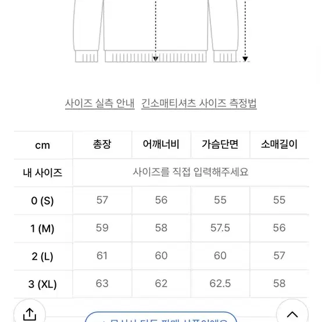Click the 총장 column header
The height and width of the screenshot is (322, 322).
point(102,144)
